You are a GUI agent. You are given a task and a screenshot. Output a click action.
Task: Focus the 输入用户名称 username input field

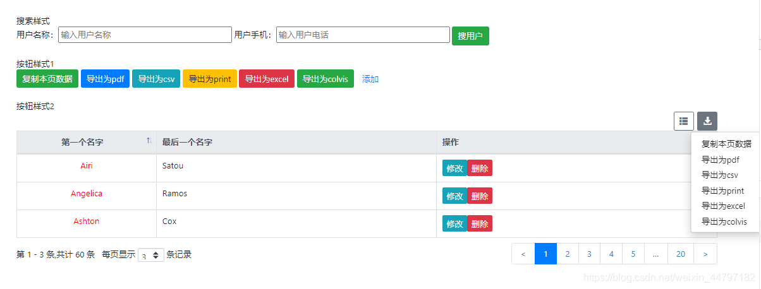[145, 35]
